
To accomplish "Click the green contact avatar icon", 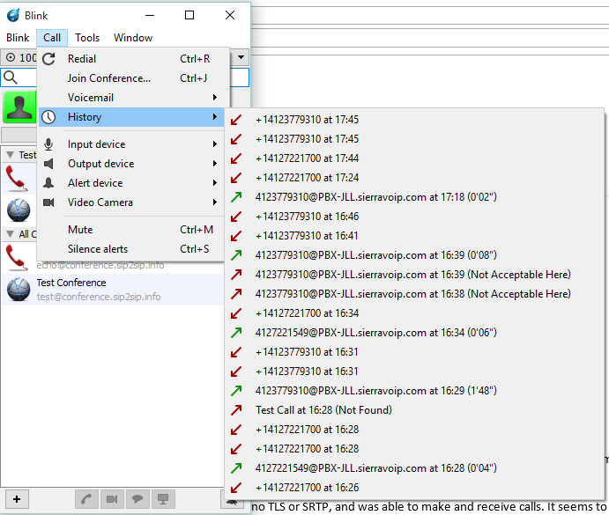I will pyautogui.click(x=19, y=107).
